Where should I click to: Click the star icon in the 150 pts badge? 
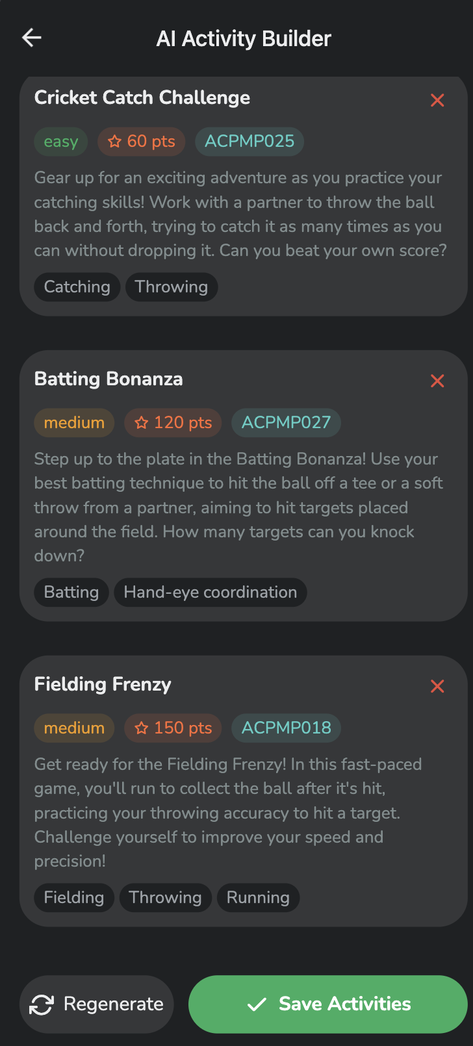(x=142, y=728)
